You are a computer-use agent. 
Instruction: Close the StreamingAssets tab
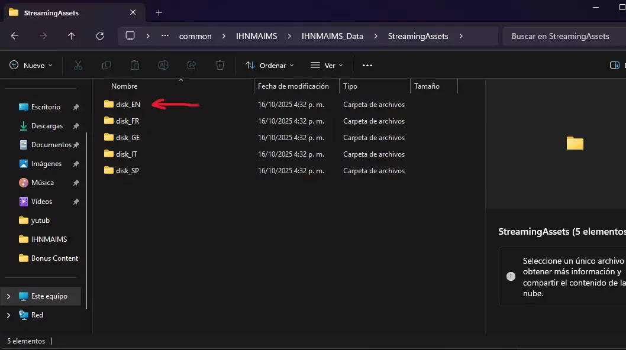click(x=133, y=12)
